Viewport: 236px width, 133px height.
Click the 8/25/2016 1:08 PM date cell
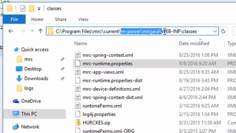198,55
